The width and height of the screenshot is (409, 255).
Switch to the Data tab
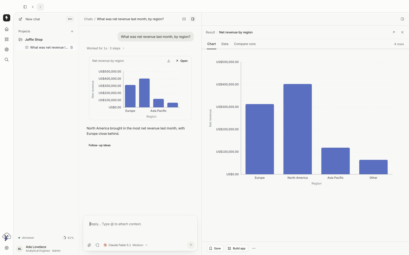225,44
